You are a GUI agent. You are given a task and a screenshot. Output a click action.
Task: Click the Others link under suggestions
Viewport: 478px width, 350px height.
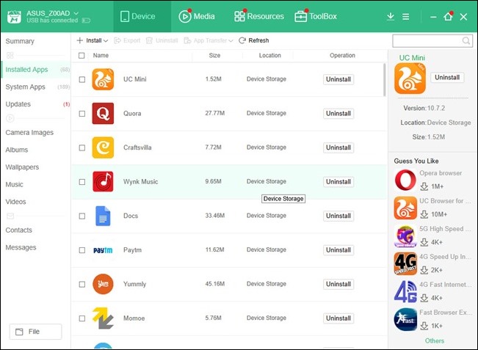[x=435, y=341]
